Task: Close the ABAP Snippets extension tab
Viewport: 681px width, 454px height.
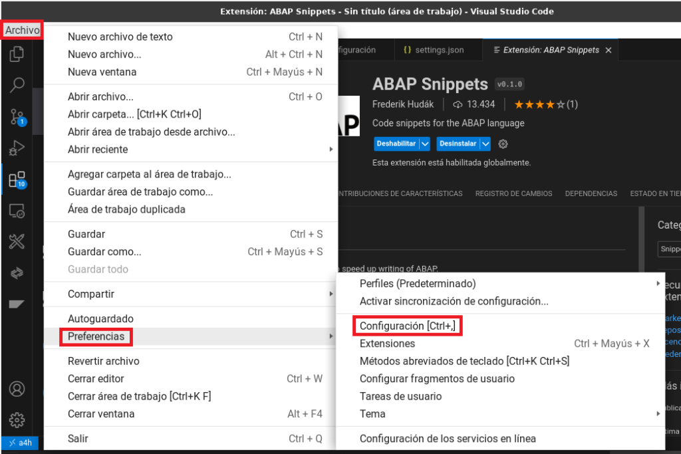Action: (x=609, y=51)
